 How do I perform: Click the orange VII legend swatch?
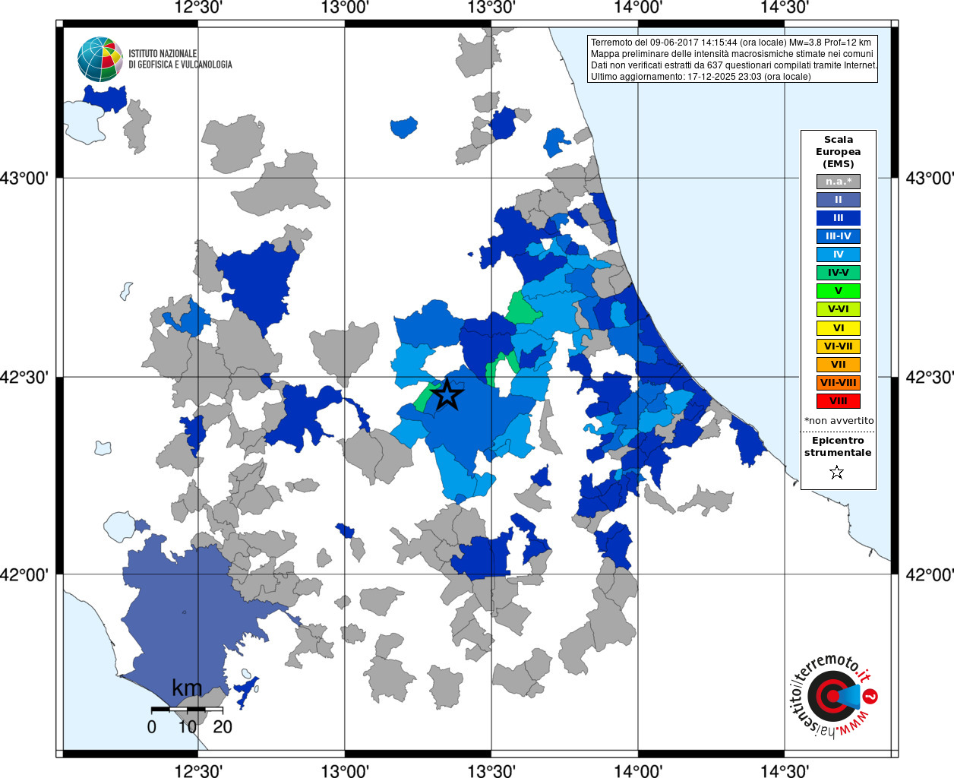point(839,365)
